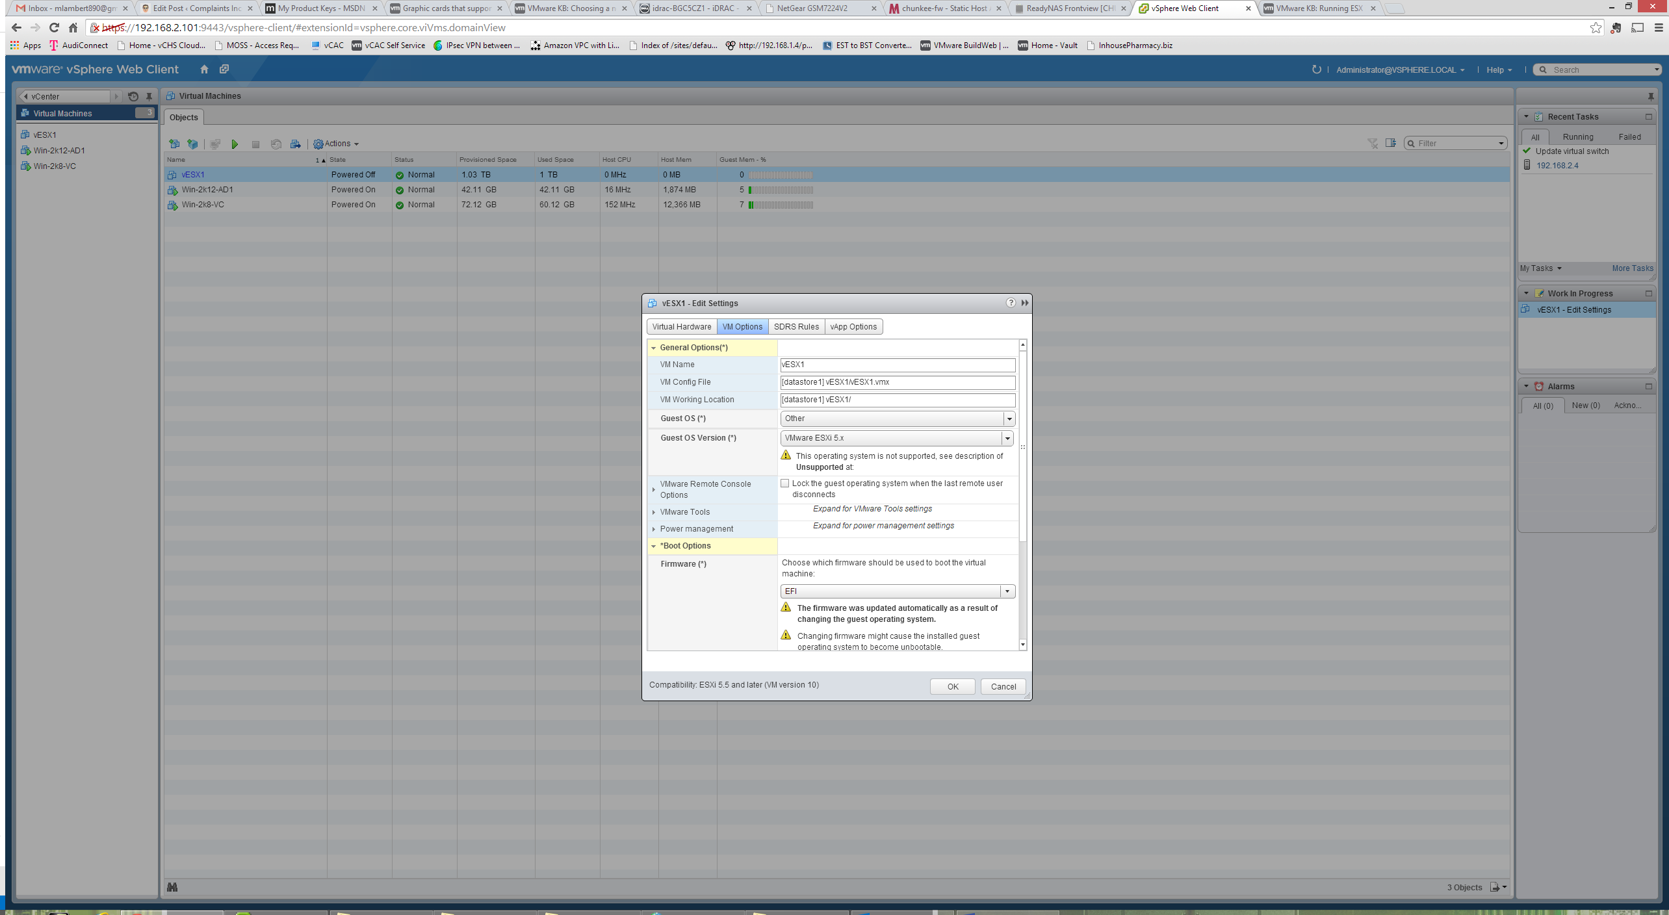Click the history icon in vCenter navigator
1669x915 pixels.
click(x=133, y=96)
